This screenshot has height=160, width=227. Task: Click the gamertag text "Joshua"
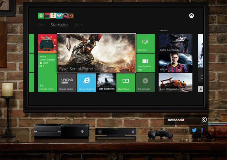(43, 56)
